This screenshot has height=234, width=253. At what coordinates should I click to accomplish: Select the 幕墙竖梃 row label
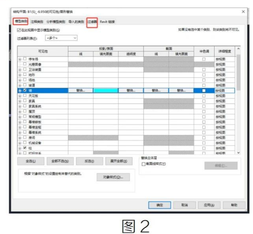35,127
